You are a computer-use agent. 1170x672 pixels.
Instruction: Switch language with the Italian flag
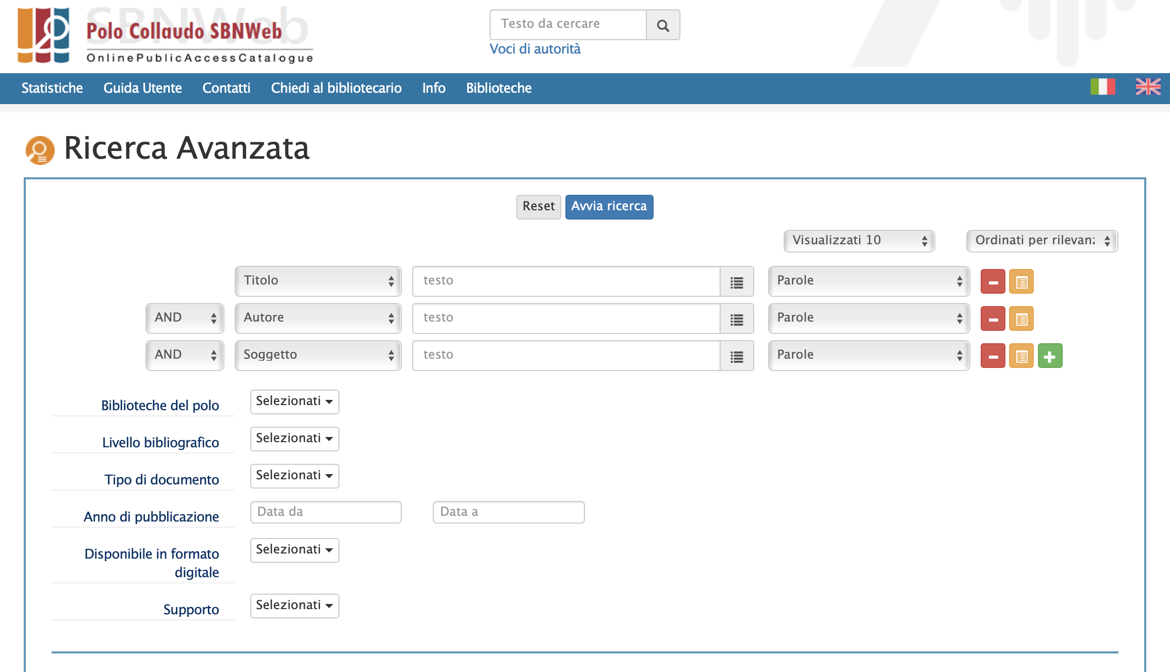tap(1102, 87)
